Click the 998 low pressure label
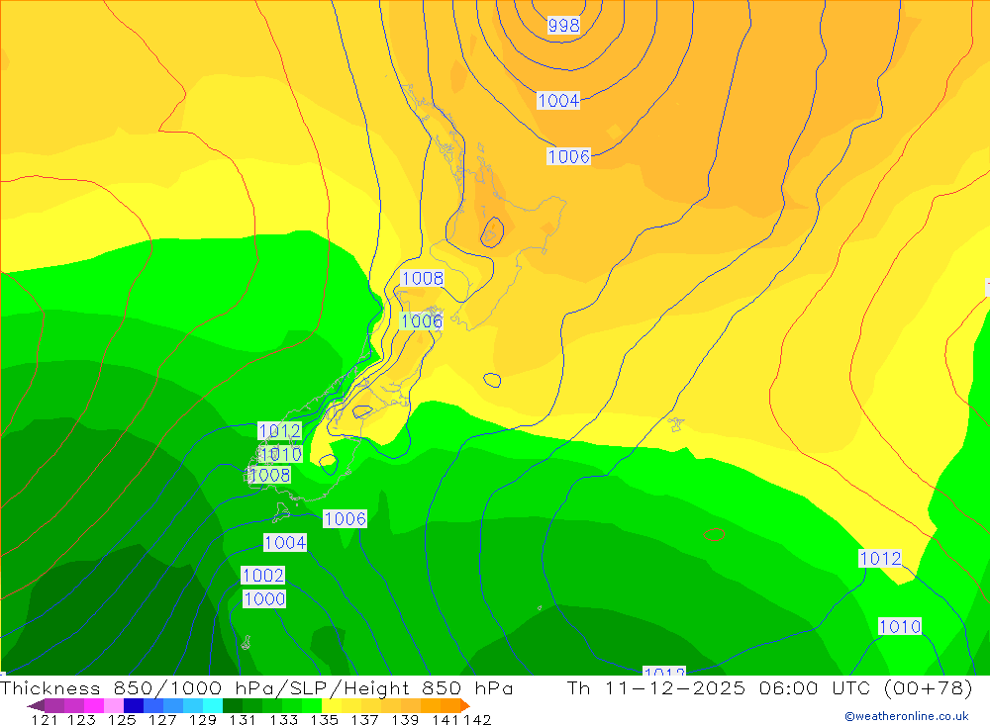The width and height of the screenshot is (990, 725). (564, 26)
